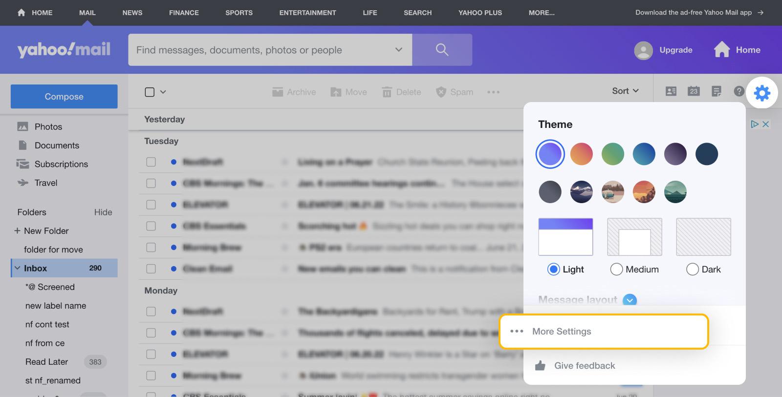
Task: Select the Medium theme radio button
Action: [x=616, y=269]
